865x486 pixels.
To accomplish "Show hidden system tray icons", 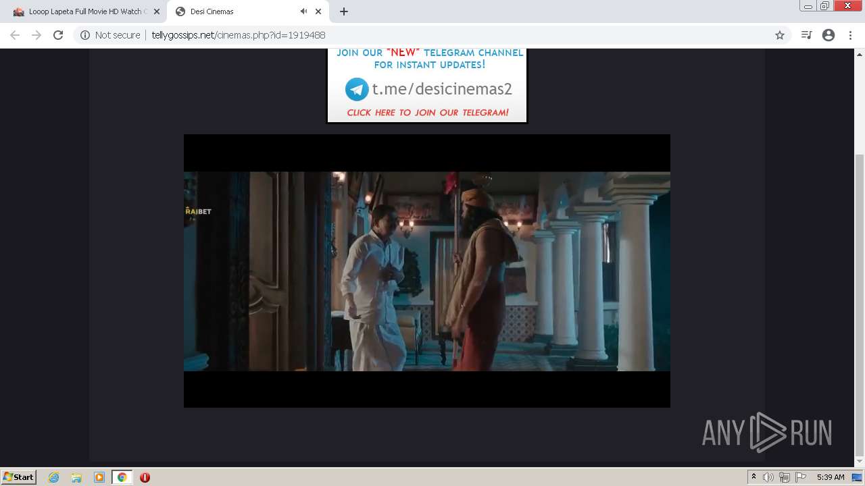I will (x=754, y=477).
